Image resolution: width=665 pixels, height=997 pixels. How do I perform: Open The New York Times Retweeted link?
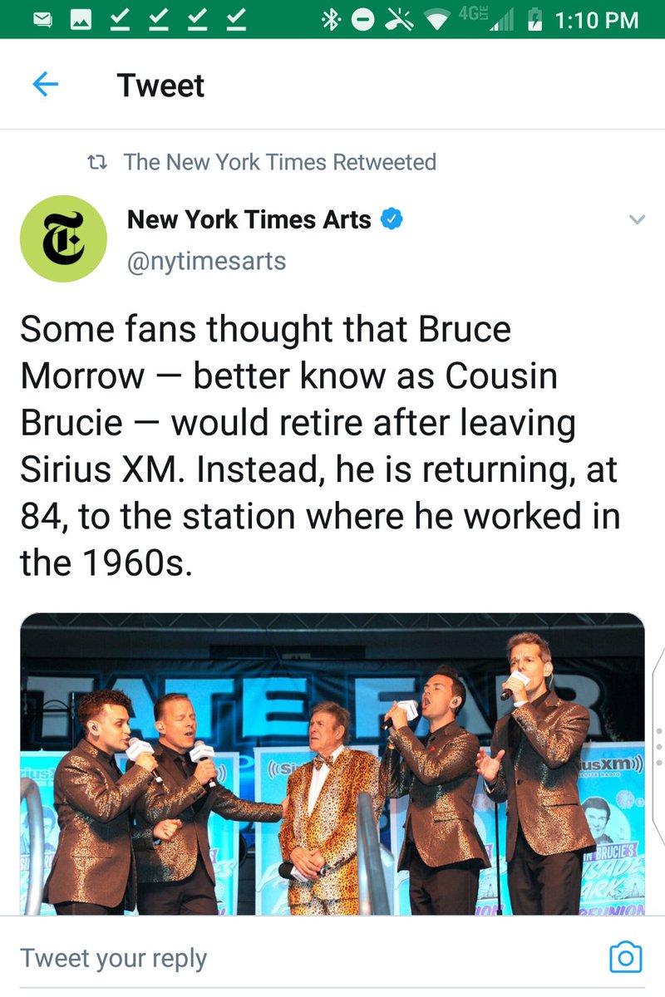[280, 161]
